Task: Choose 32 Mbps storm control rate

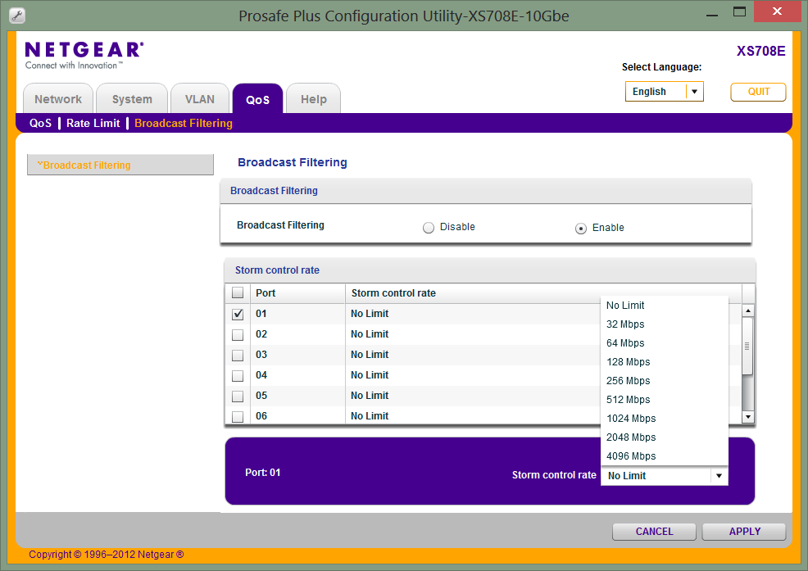Action: point(665,324)
